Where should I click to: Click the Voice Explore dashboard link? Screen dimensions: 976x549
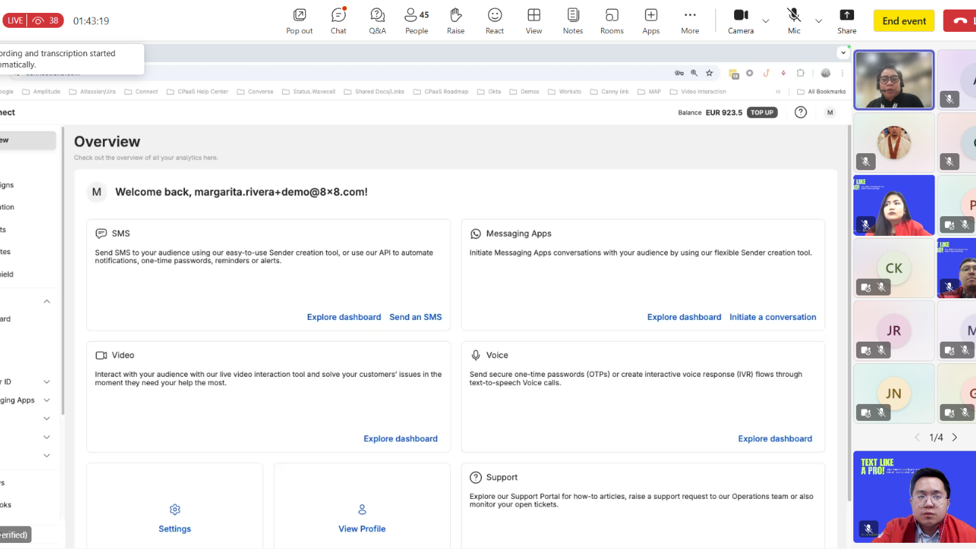pyautogui.click(x=775, y=439)
